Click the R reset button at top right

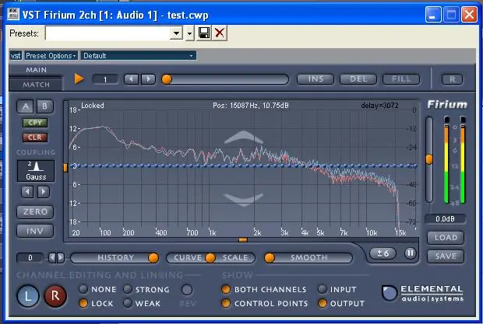pos(452,79)
